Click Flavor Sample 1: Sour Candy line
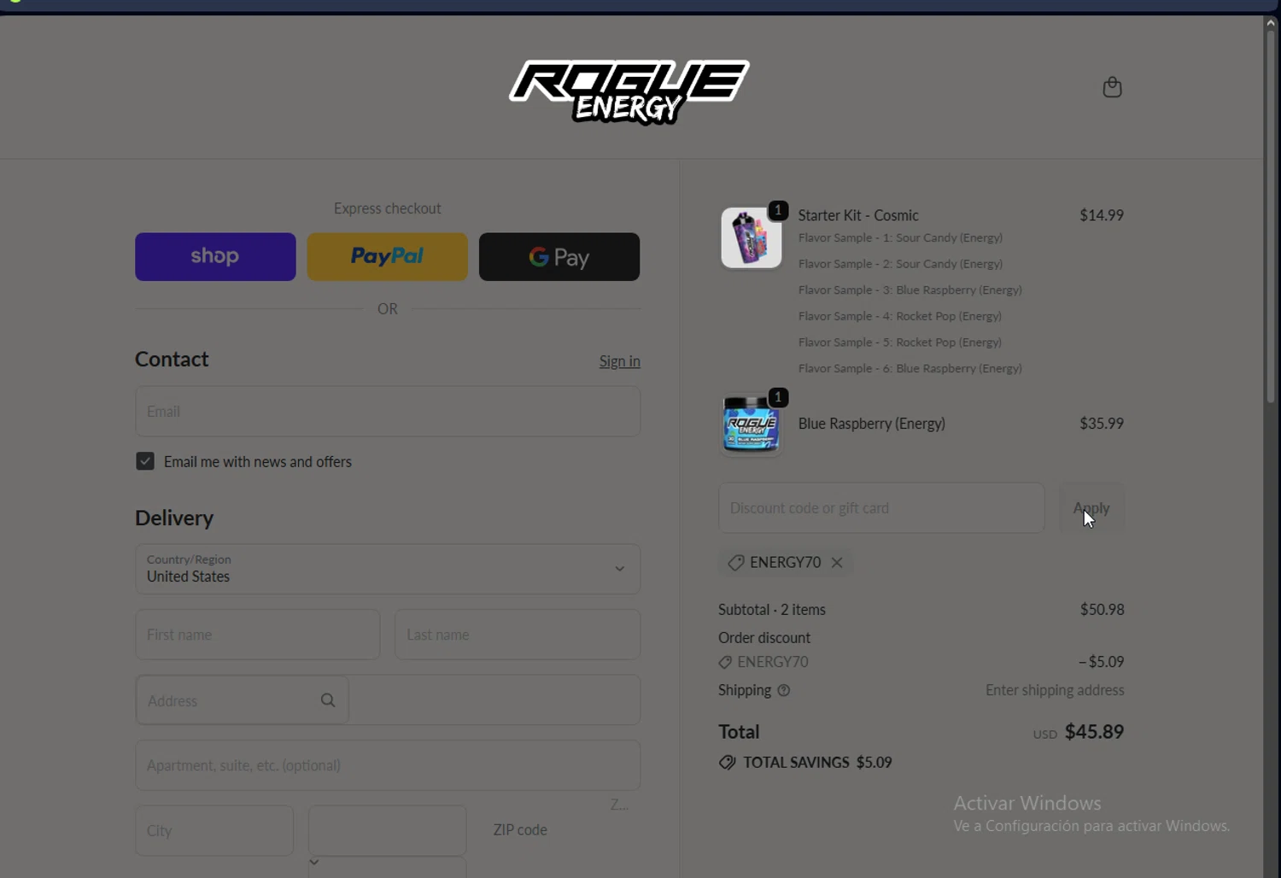This screenshot has height=878, width=1281. tap(900, 237)
